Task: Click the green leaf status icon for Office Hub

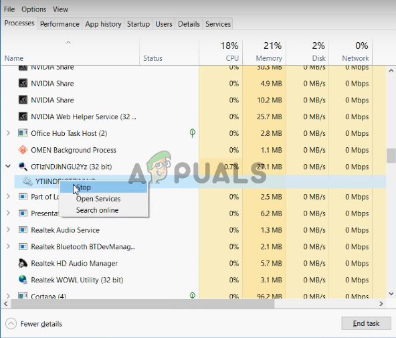Action: coord(192,133)
